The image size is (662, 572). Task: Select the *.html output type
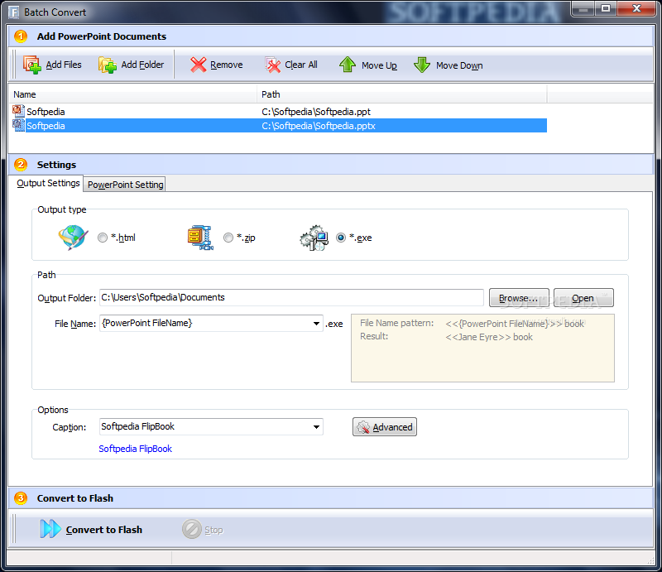pyautogui.click(x=103, y=238)
